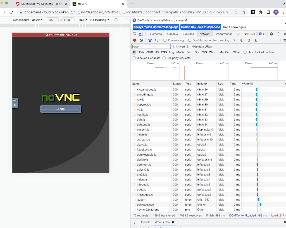286x228 pixels.
Task: Sort by the Status column header
Action: (178, 84)
